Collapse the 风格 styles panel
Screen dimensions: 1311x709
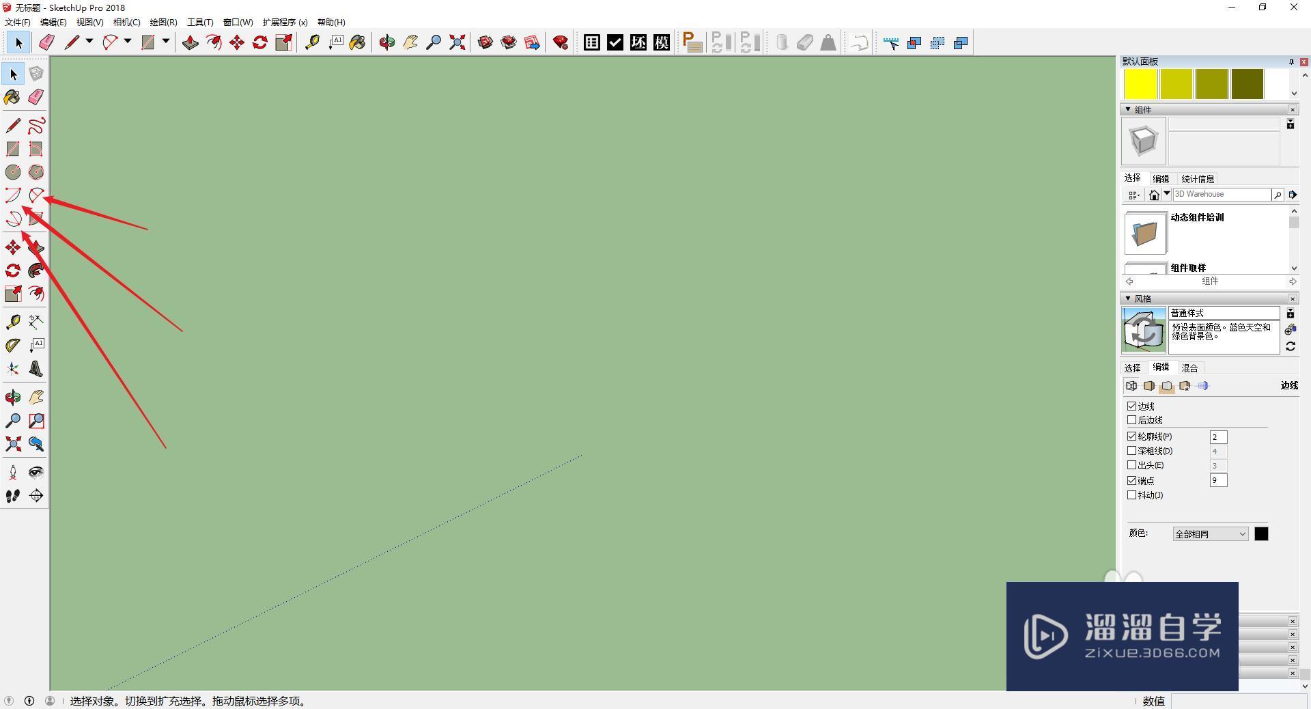click(x=1127, y=298)
